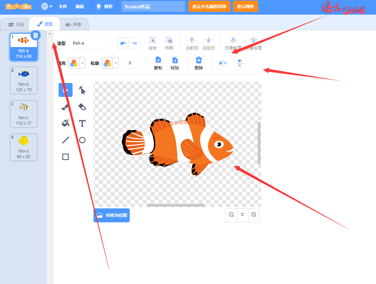
Task: Select the Fill bucket tool
Action: pos(66,123)
